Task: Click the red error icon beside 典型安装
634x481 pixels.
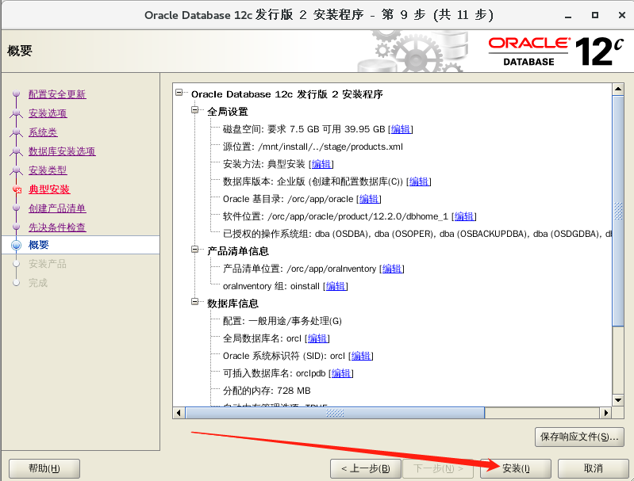Action: pyautogui.click(x=17, y=189)
